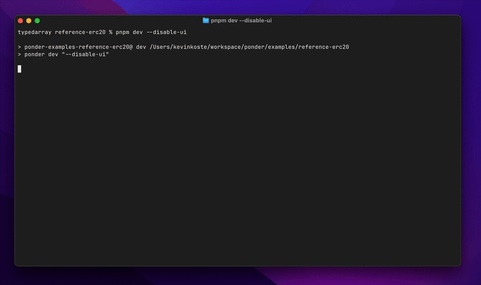Click the empty area of the terminal body
Viewport: 481px width, 285px height.
[x=240, y=168]
